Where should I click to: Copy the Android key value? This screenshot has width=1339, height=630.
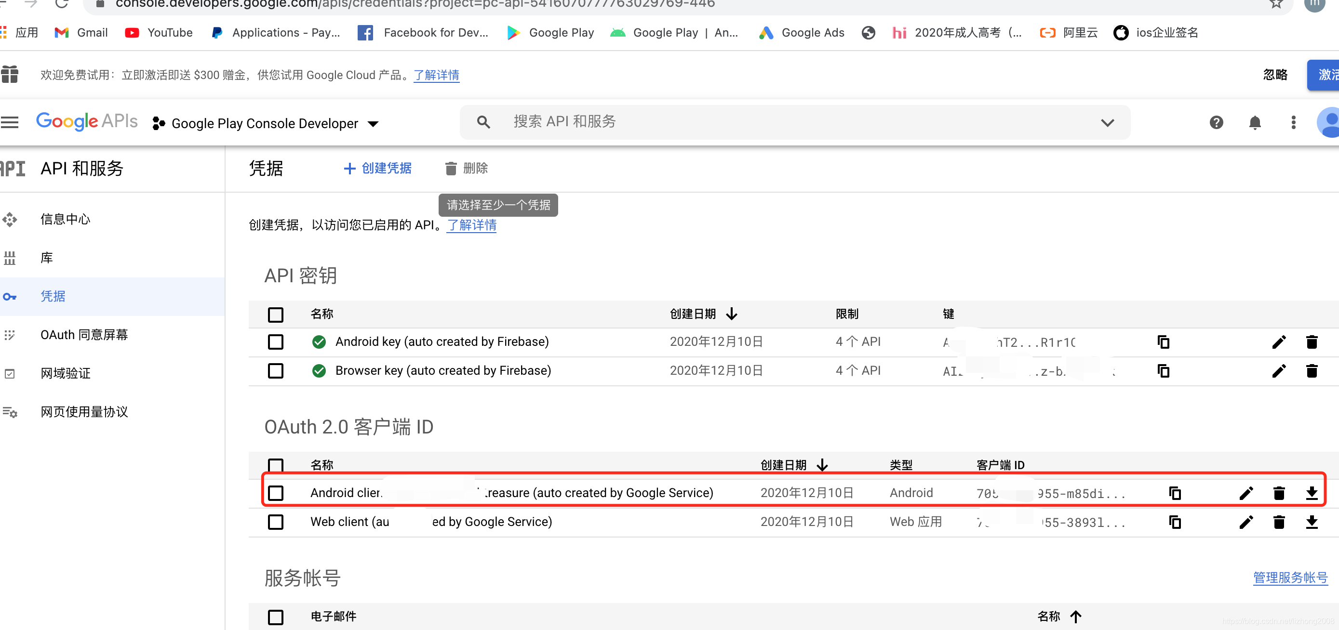(x=1163, y=342)
